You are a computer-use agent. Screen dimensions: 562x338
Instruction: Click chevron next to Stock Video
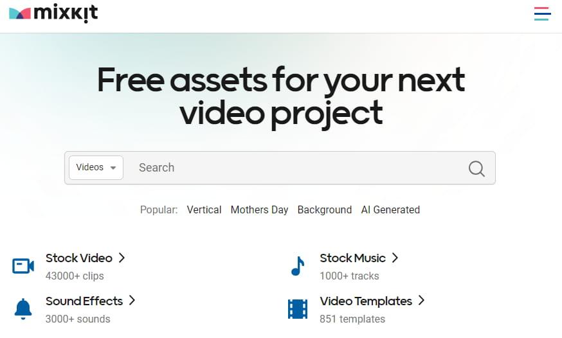pyautogui.click(x=122, y=258)
